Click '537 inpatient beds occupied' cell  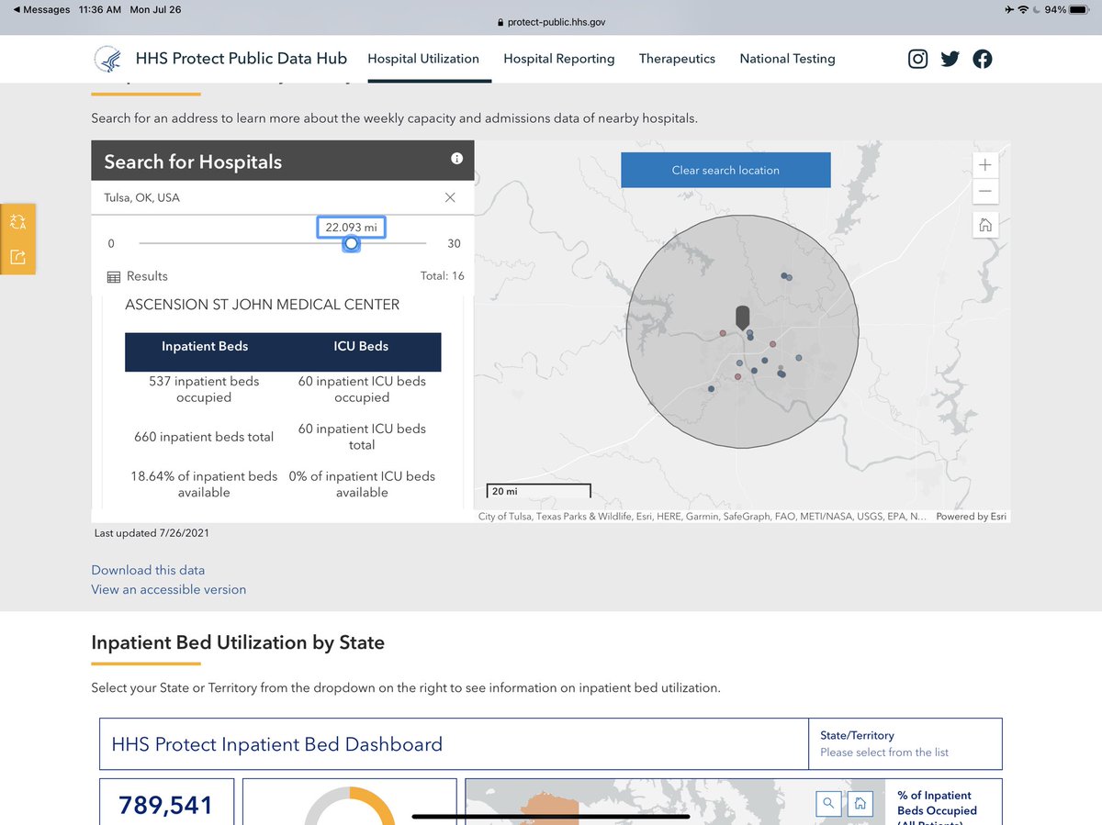204,389
